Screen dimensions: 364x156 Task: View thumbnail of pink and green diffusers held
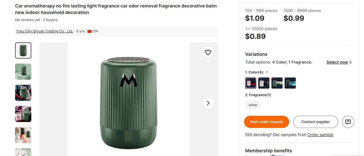click(x=23, y=114)
